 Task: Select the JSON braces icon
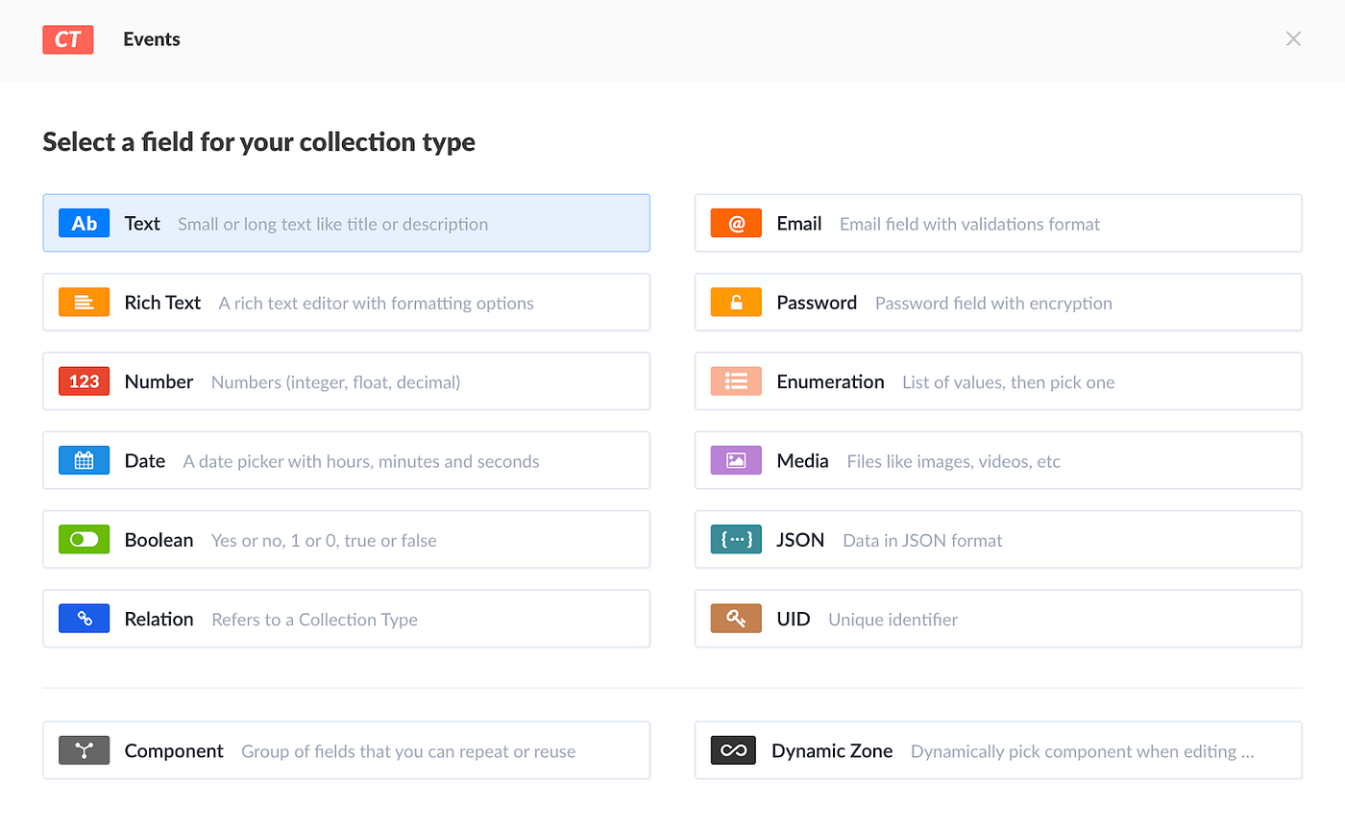[736, 539]
